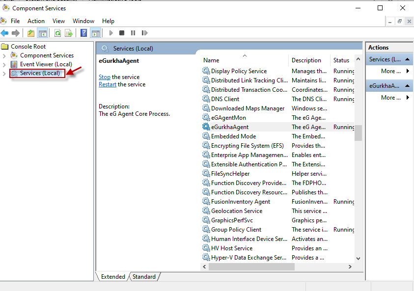Click the Restart Service toolbar icon
This screenshot has height=291, width=414.
coord(144,33)
